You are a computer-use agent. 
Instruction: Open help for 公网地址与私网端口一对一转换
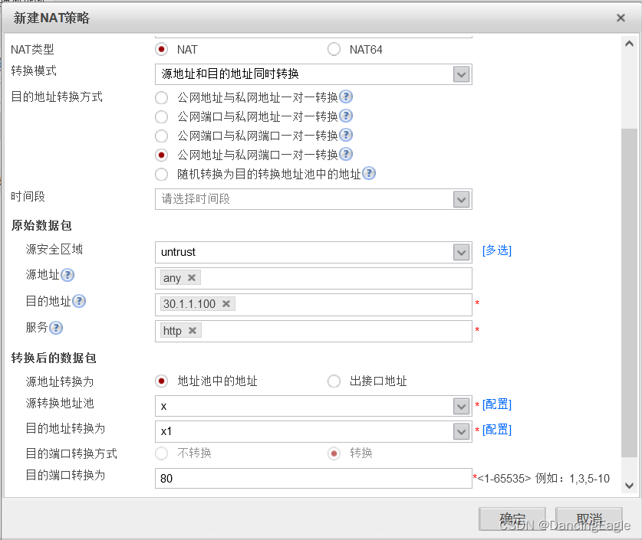coord(346,155)
